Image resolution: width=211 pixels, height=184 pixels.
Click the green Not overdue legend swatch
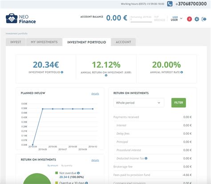click(x=57, y=173)
